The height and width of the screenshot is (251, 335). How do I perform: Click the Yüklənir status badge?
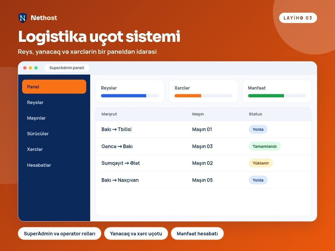261,163
